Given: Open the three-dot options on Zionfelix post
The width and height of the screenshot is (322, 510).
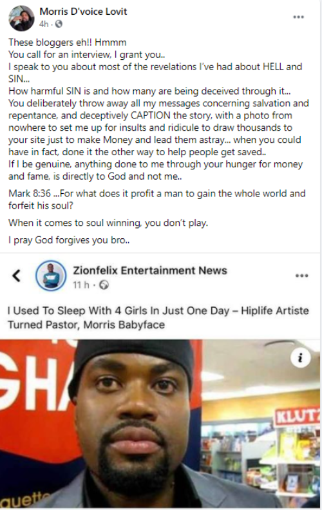Looking at the screenshot, I should click(301, 276).
